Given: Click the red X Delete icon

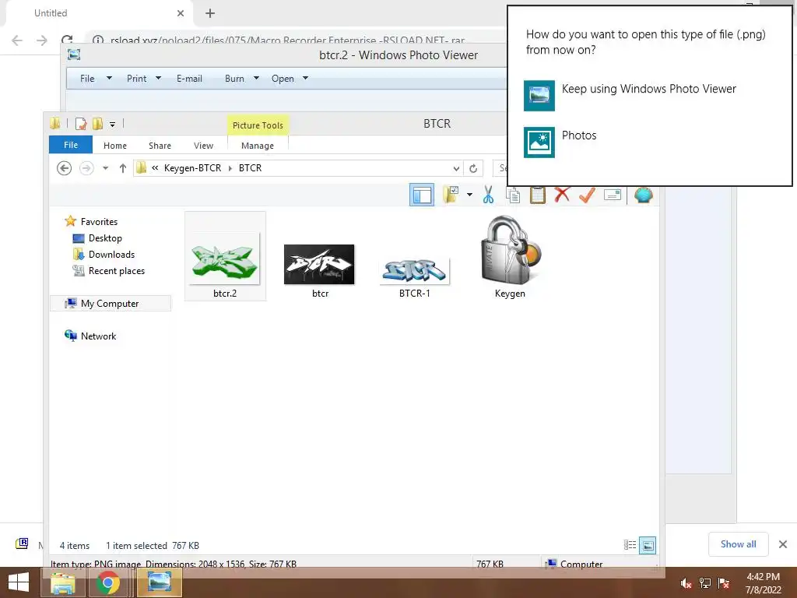Looking at the screenshot, I should pyautogui.click(x=562, y=194).
